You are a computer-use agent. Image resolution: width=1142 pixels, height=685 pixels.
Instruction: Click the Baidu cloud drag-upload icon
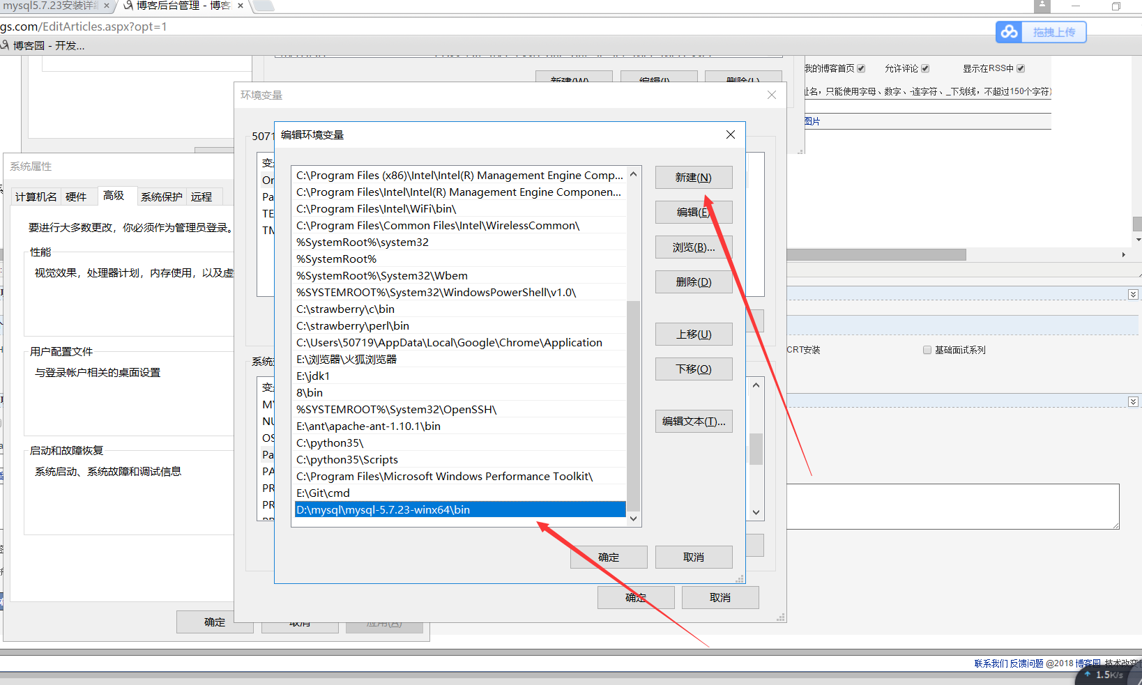click(x=1010, y=32)
